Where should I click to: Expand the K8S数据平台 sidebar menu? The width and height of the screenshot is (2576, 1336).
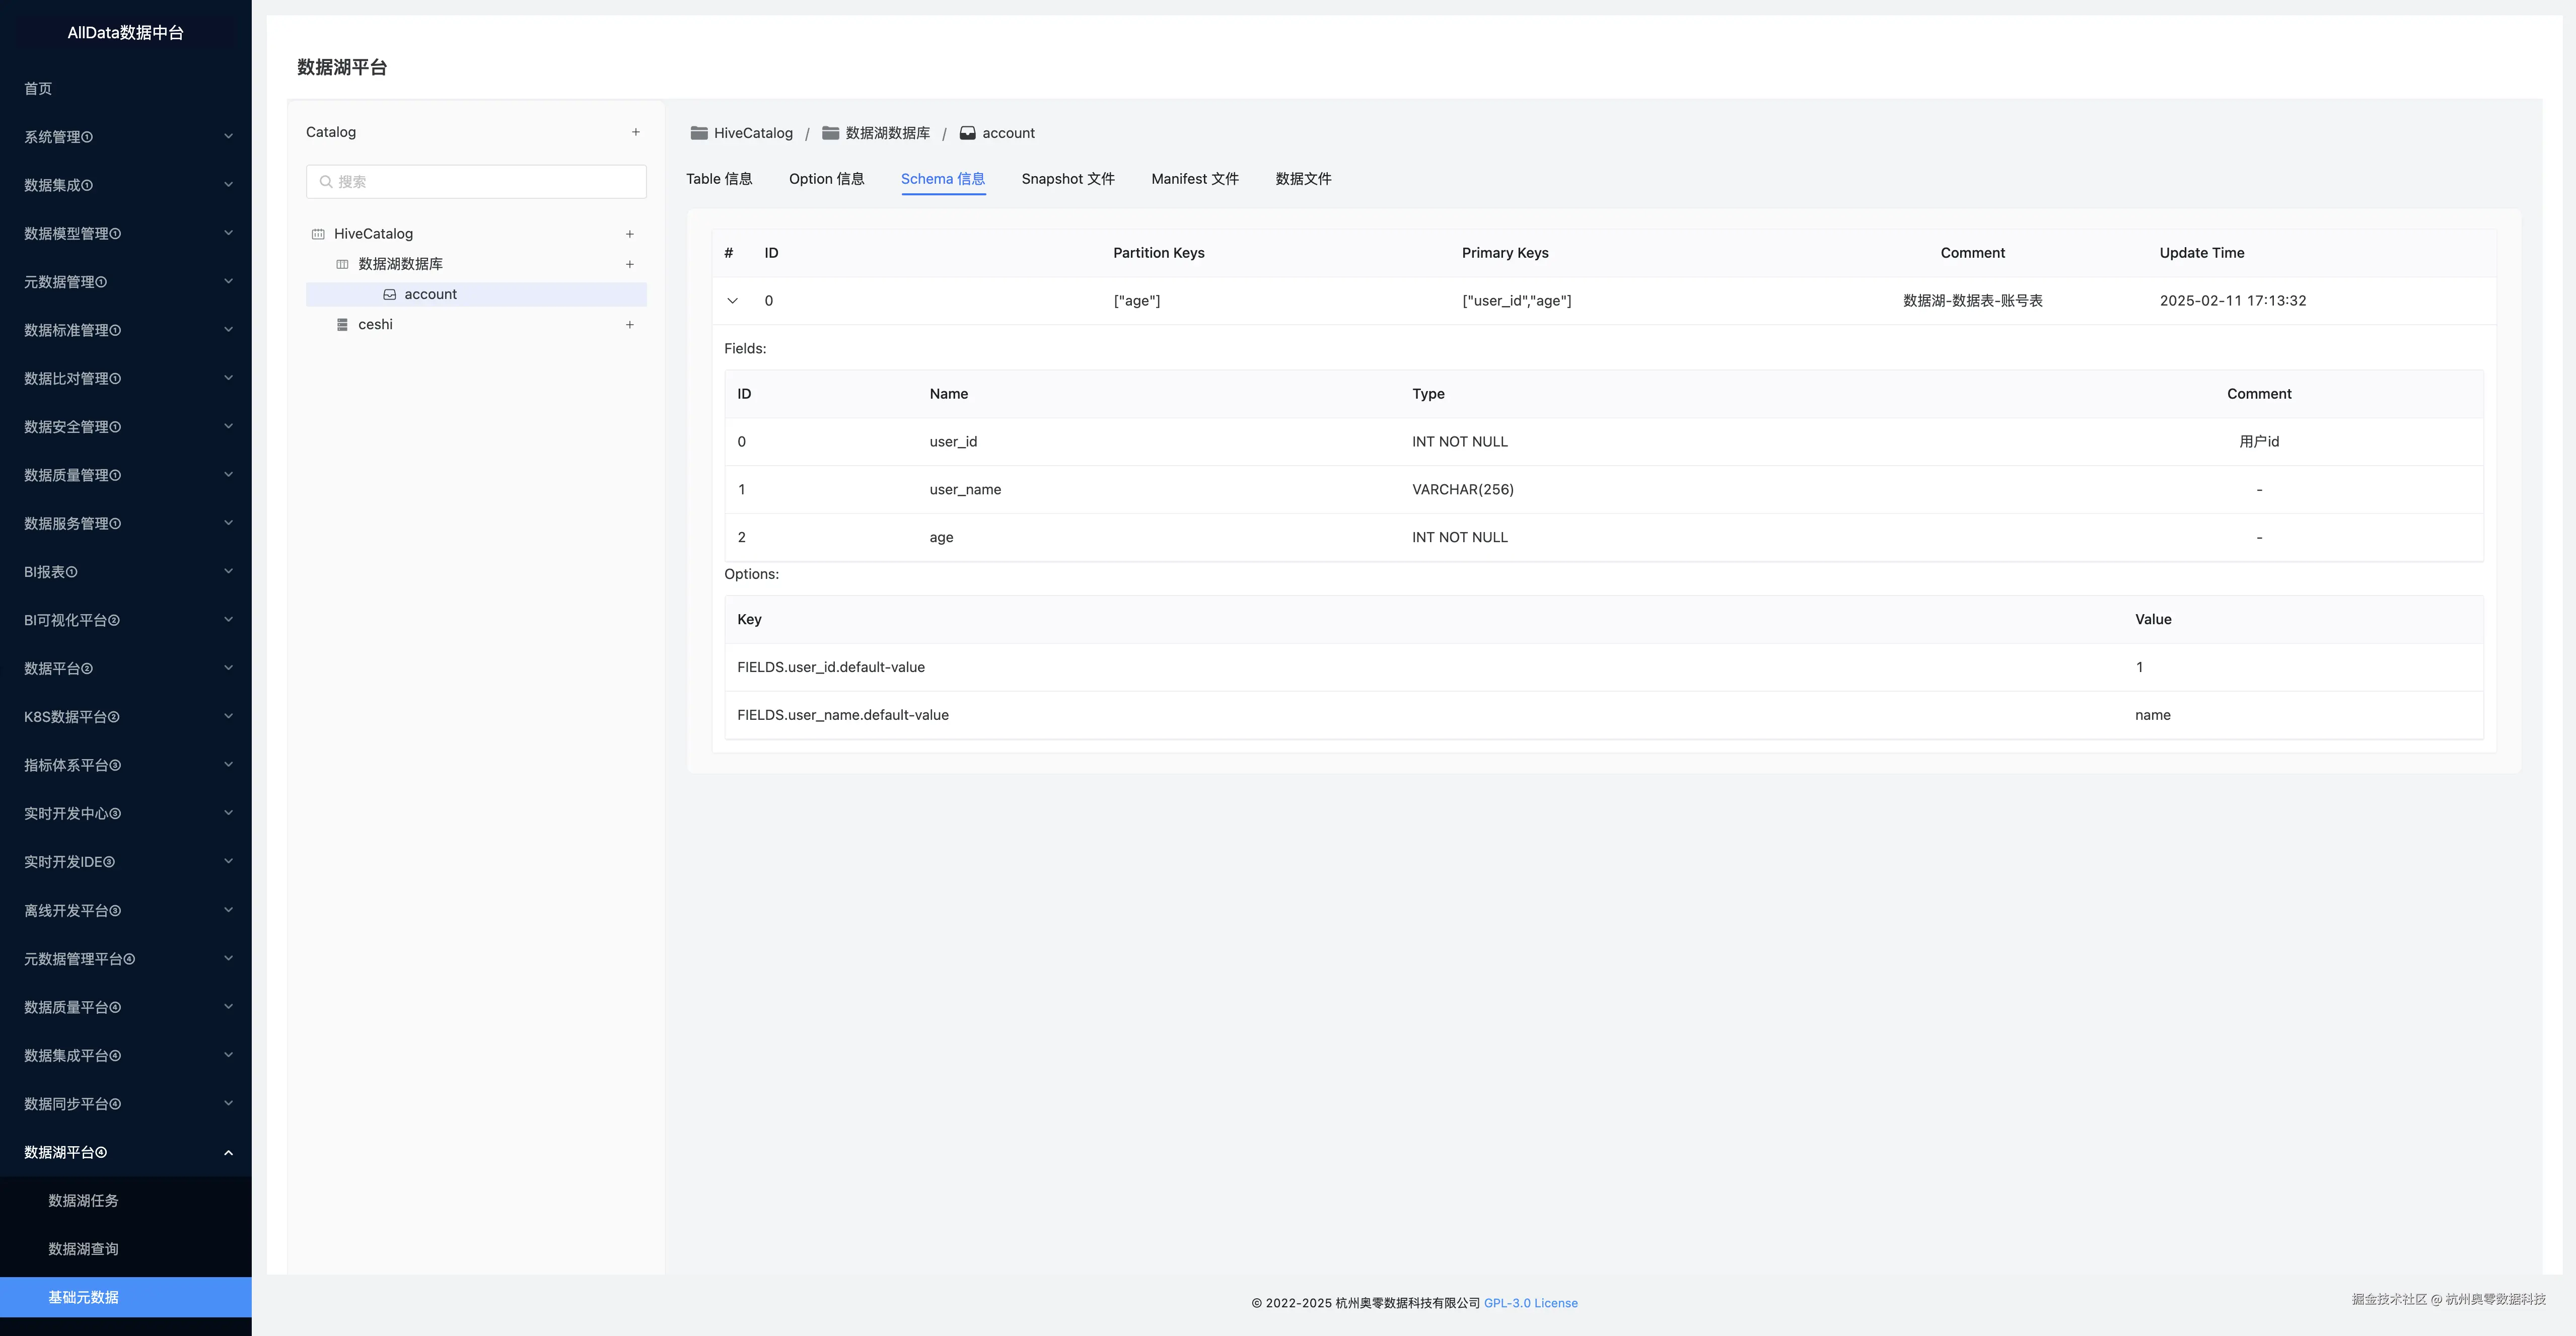tap(125, 717)
